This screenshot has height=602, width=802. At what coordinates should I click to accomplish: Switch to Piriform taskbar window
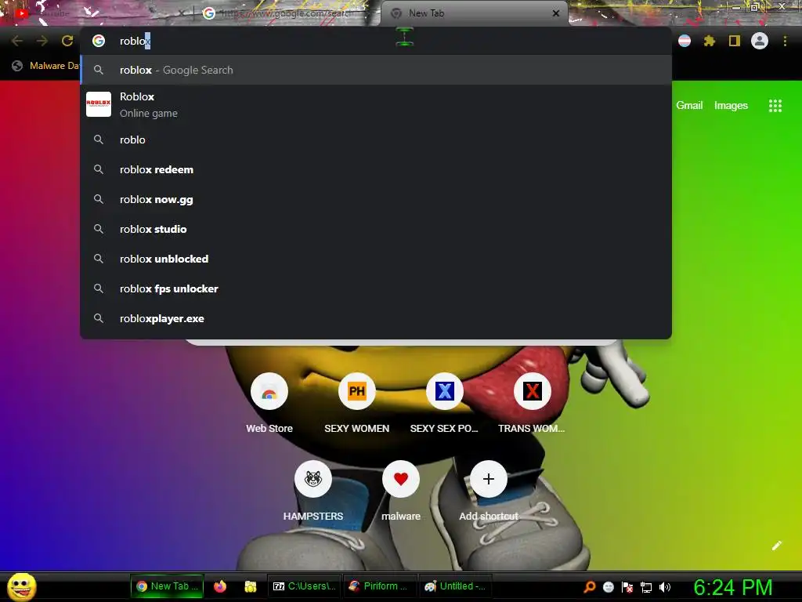[x=378, y=586]
